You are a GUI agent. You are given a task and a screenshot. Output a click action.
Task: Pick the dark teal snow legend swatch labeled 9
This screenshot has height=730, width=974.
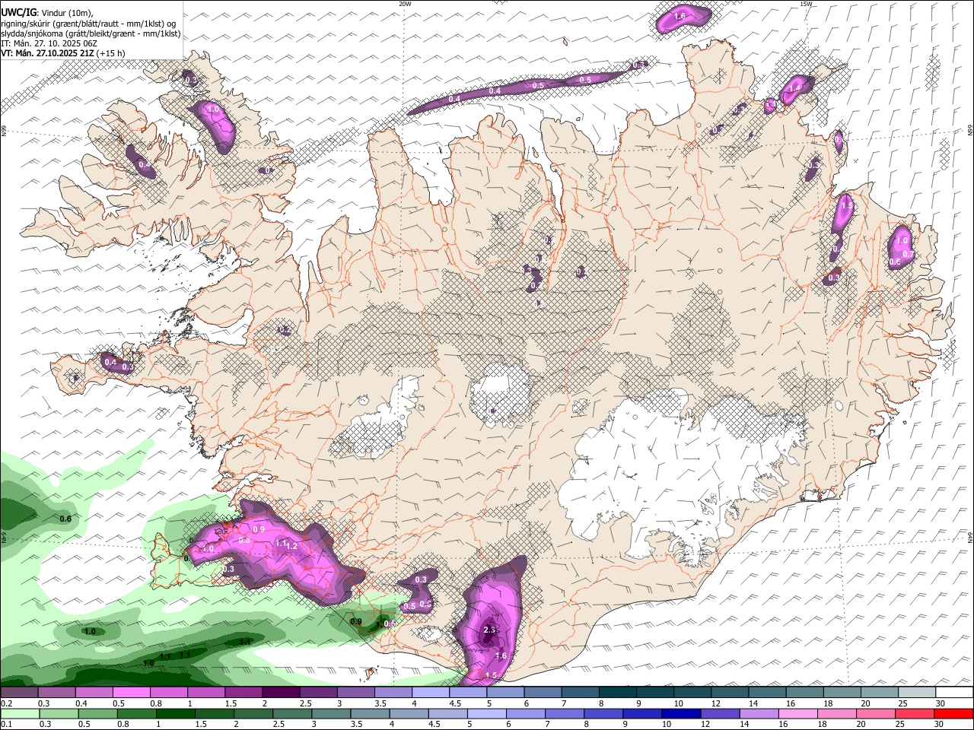pyautogui.click(x=654, y=693)
